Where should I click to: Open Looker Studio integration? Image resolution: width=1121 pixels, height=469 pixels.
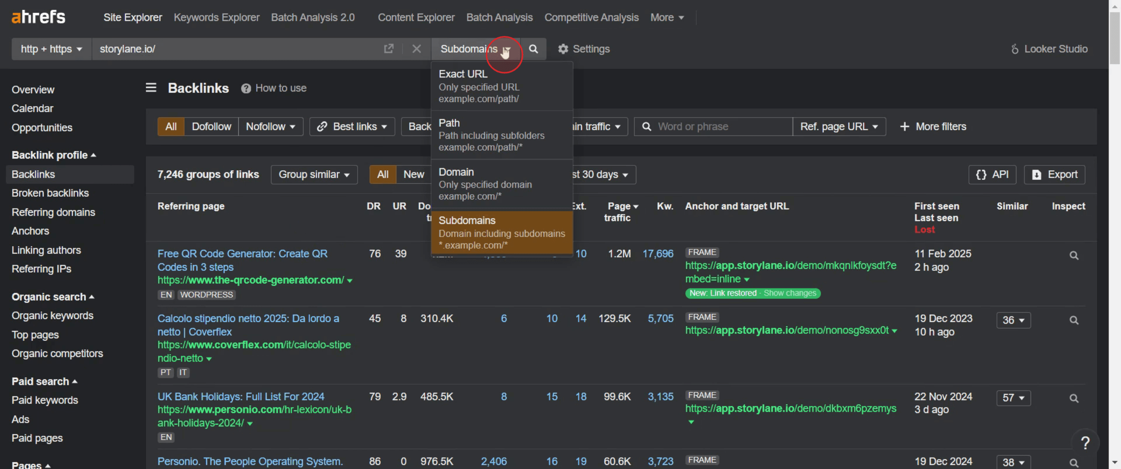pyautogui.click(x=1049, y=49)
